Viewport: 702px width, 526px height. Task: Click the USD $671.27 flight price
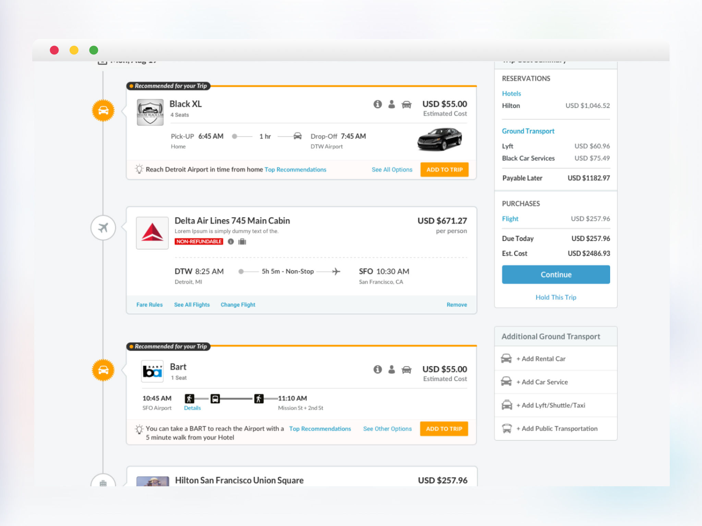click(442, 221)
